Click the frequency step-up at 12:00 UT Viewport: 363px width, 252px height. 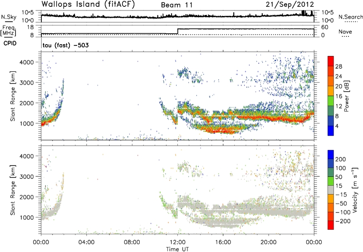(177, 31)
